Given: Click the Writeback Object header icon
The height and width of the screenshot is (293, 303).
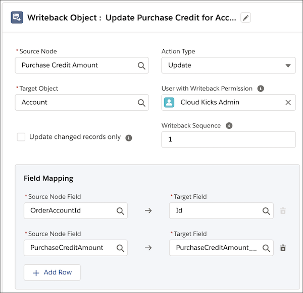Looking at the screenshot, I should pyautogui.click(x=17, y=17).
